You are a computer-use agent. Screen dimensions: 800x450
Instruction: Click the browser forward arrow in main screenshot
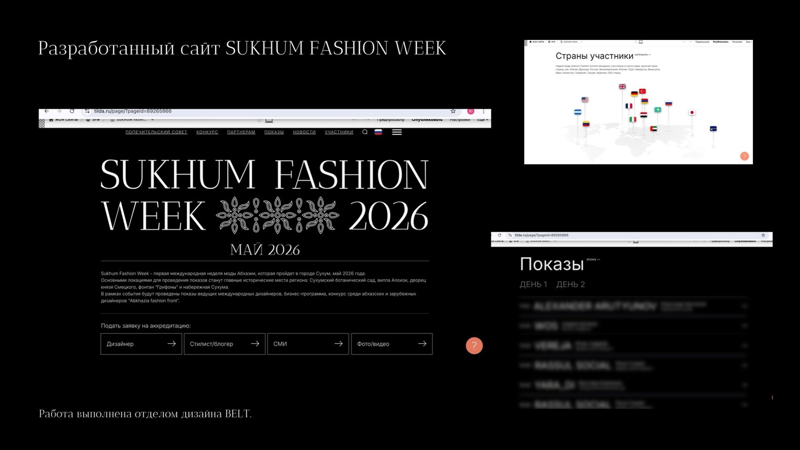pyautogui.click(x=59, y=111)
